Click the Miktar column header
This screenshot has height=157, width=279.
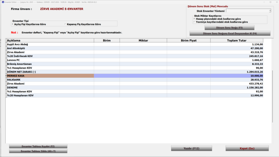(x=143, y=40)
